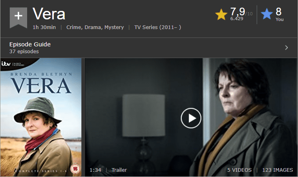The width and height of the screenshot is (298, 177).
Task: Open the 37 episodes link
Action: click(24, 52)
